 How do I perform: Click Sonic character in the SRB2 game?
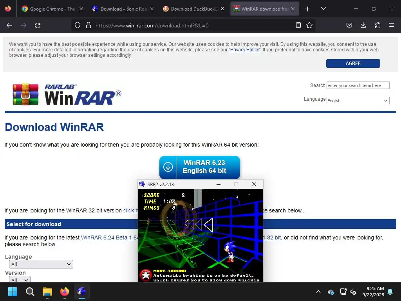coord(230,251)
